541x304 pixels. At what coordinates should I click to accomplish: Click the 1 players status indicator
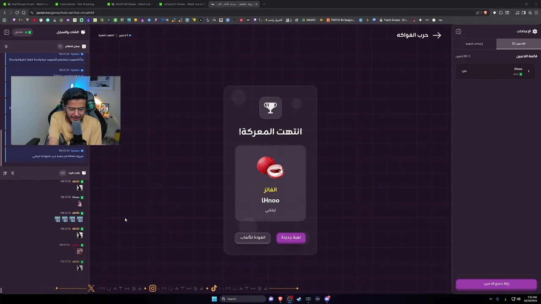coord(124,35)
